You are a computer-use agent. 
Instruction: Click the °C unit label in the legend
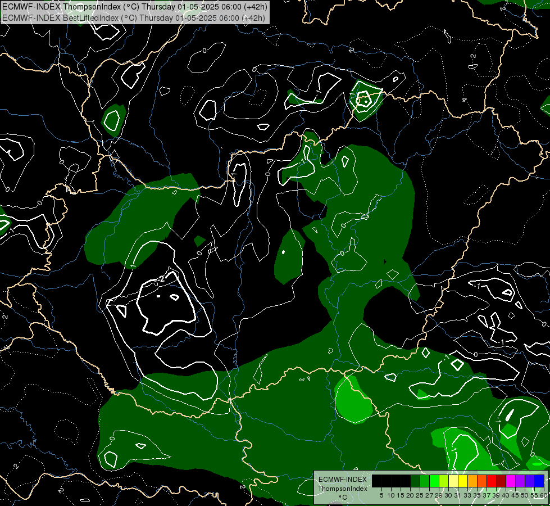(343, 498)
